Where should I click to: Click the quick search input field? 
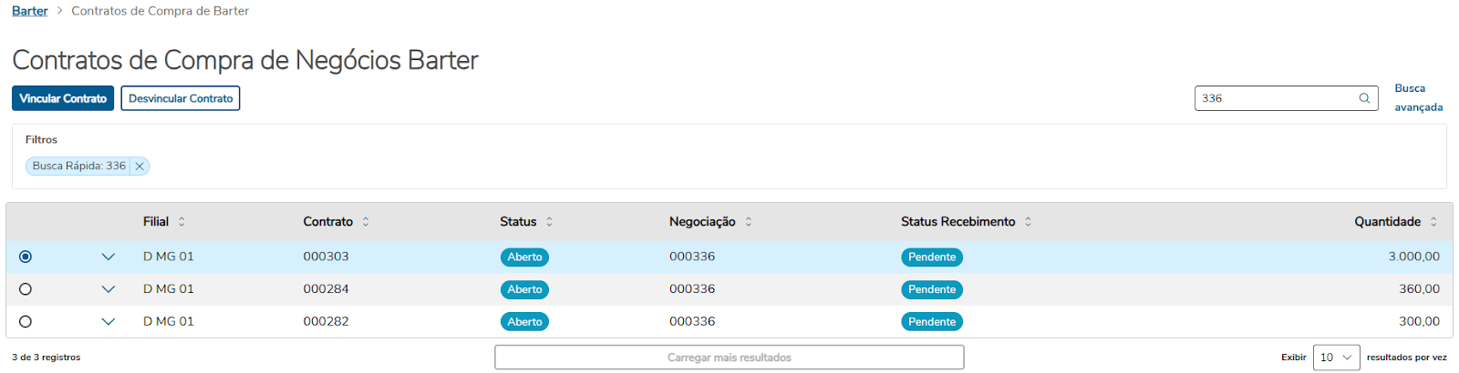tap(1275, 98)
